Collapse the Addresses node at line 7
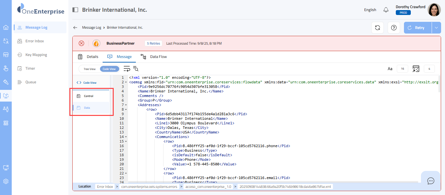The height and width of the screenshot is (195, 445). [126, 105]
